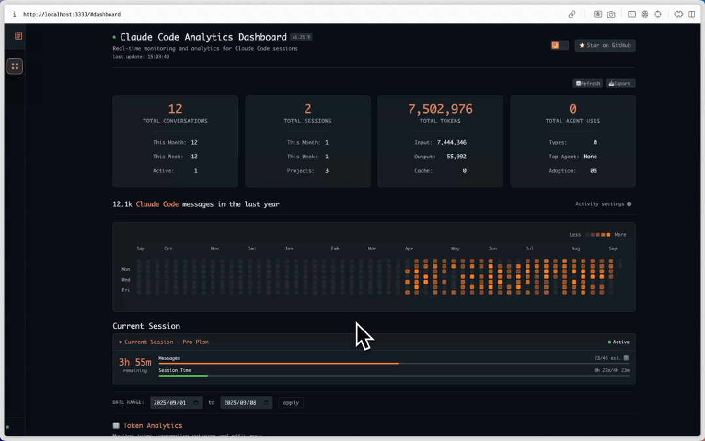Collapse the Current Session panel chevron
The image size is (705, 441).
pos(120,342)
